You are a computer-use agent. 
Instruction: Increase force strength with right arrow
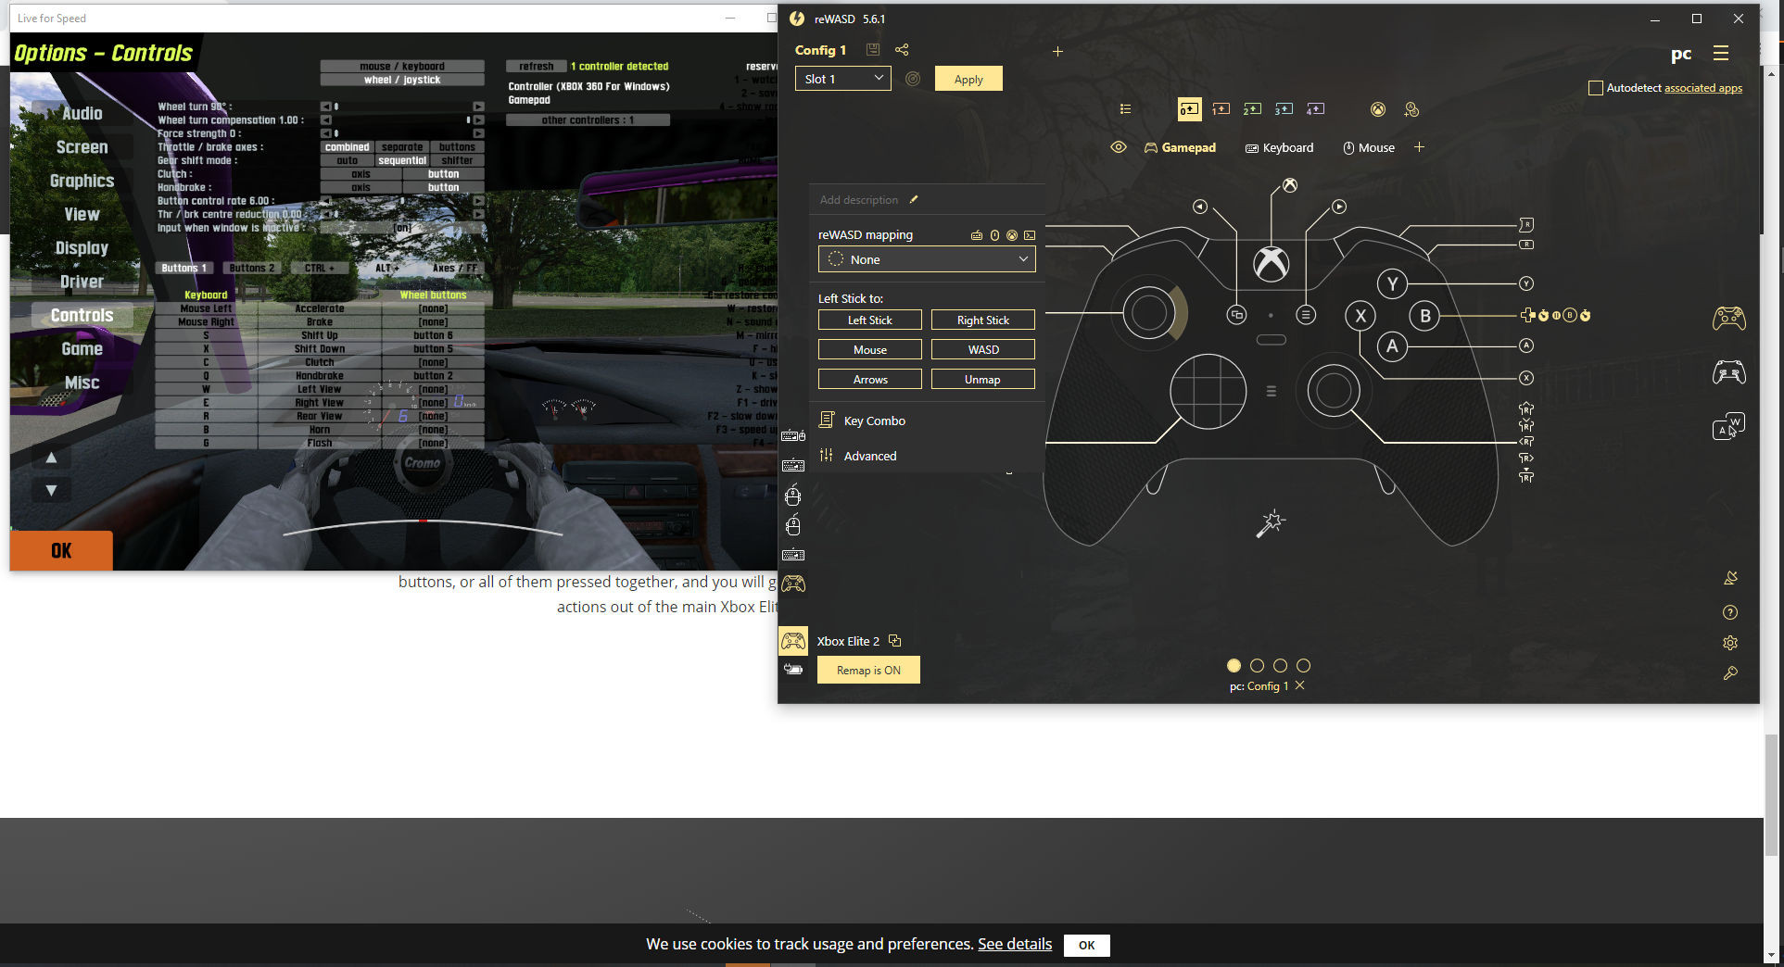click(478, 133)
